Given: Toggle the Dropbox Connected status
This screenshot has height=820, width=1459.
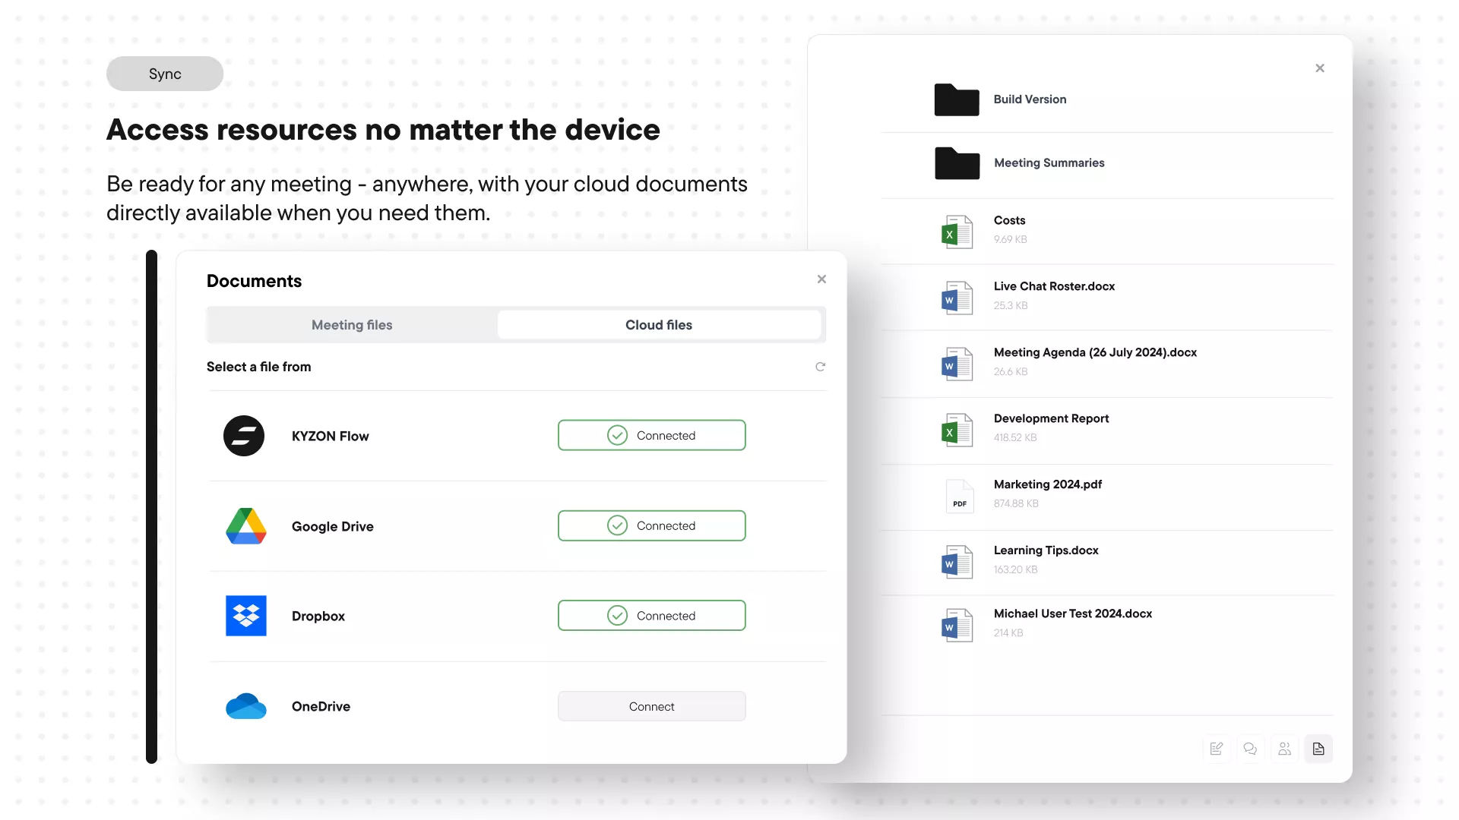Looking at the screenshot, I should point(651,616).
